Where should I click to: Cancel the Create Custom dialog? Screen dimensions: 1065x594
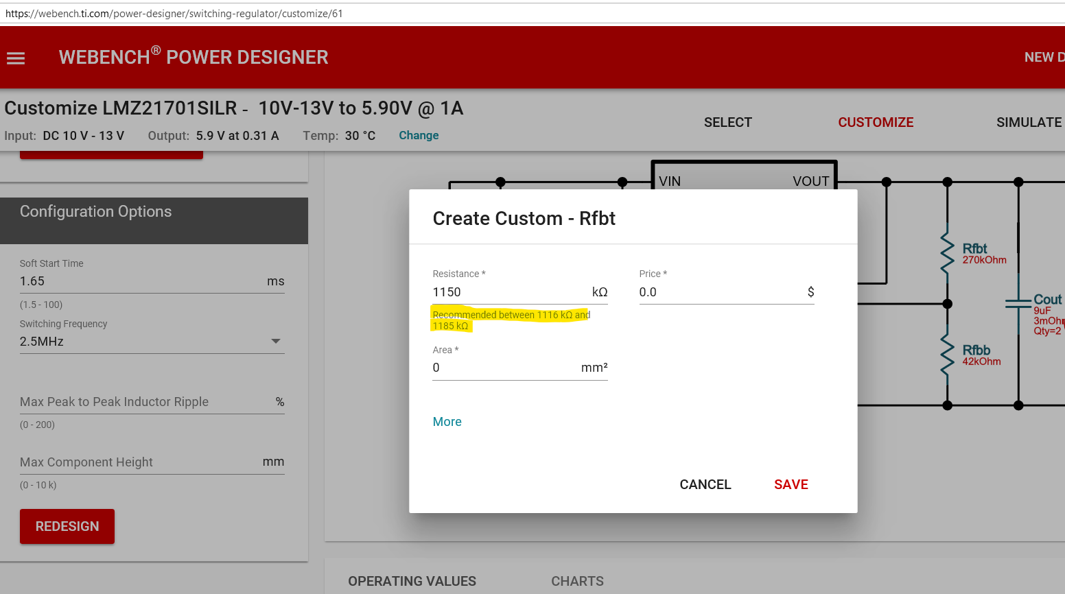[705, 484]
